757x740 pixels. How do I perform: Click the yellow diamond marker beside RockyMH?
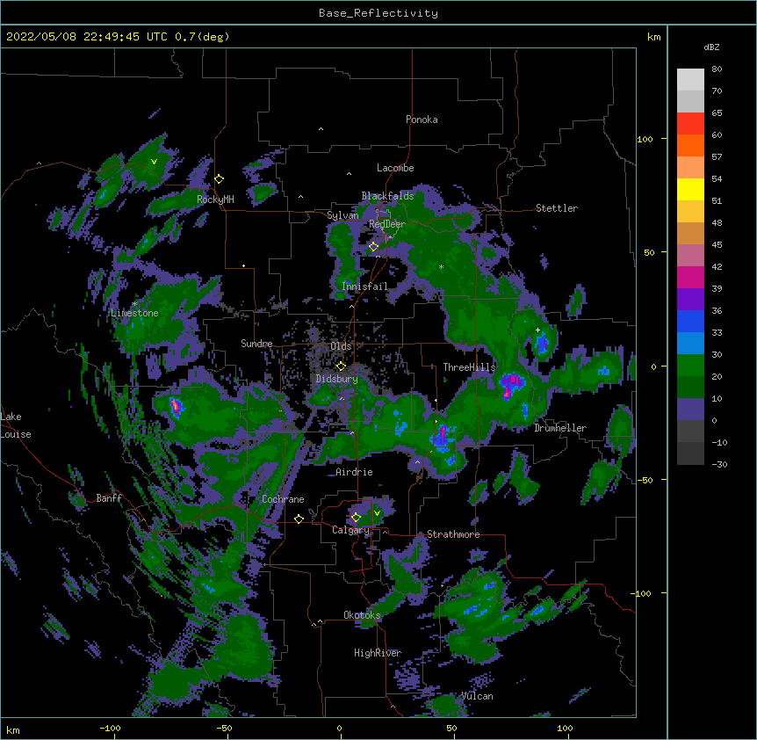click(x=220, y=179)
